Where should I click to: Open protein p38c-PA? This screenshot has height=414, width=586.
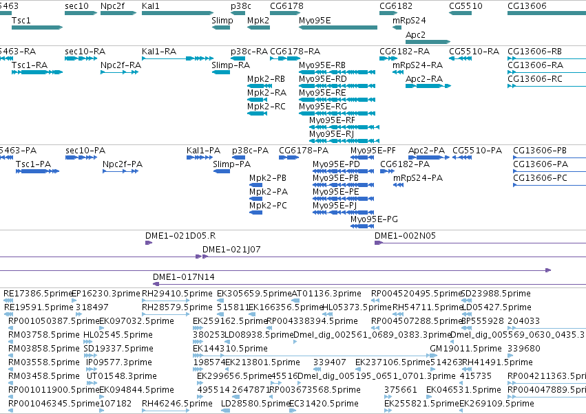[238, 157]
